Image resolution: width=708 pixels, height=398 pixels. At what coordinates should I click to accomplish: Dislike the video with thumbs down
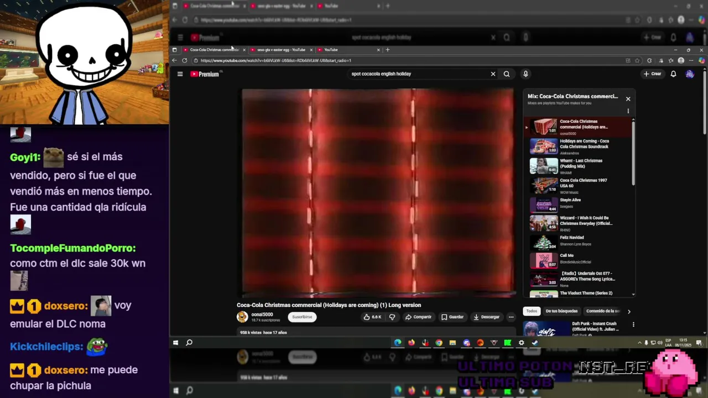click(392, 317)
